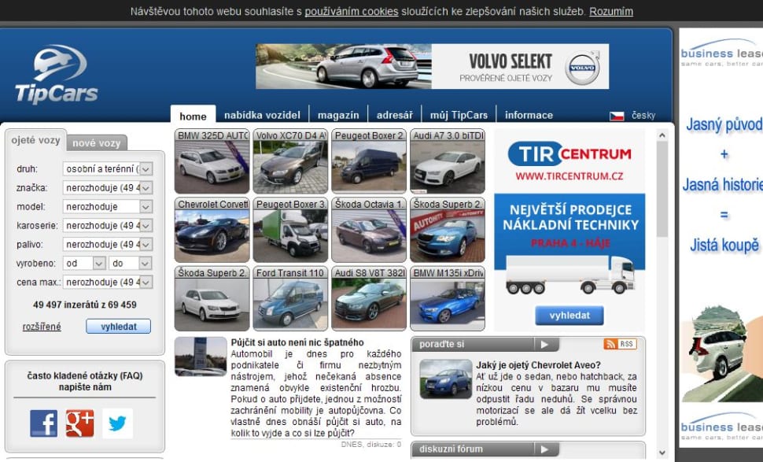
Task: Click the Volvo Selekt banner ad
Action: [x=432, y=67]
